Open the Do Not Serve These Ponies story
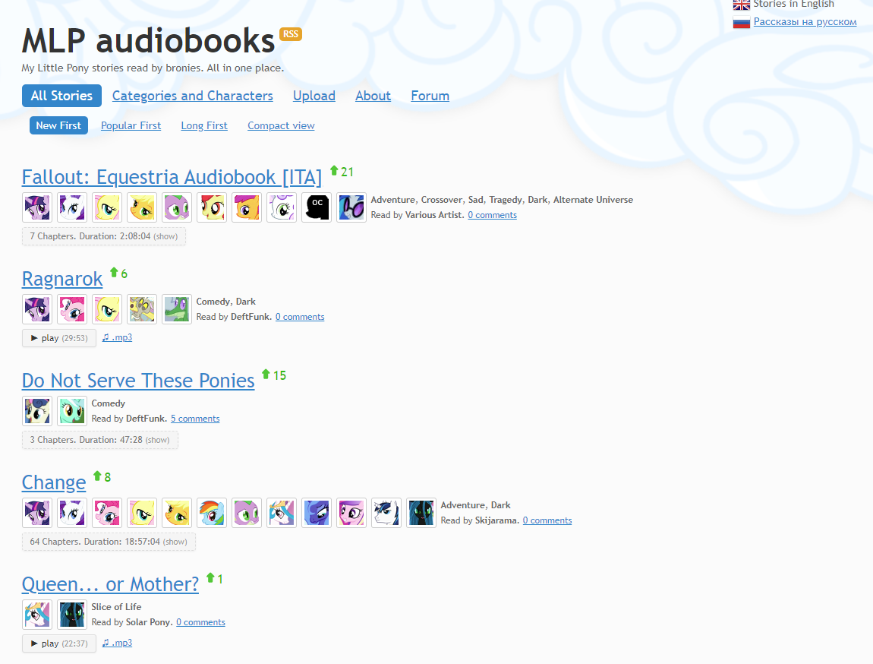Viewport: 873px width, 664px height. (138, 381)
